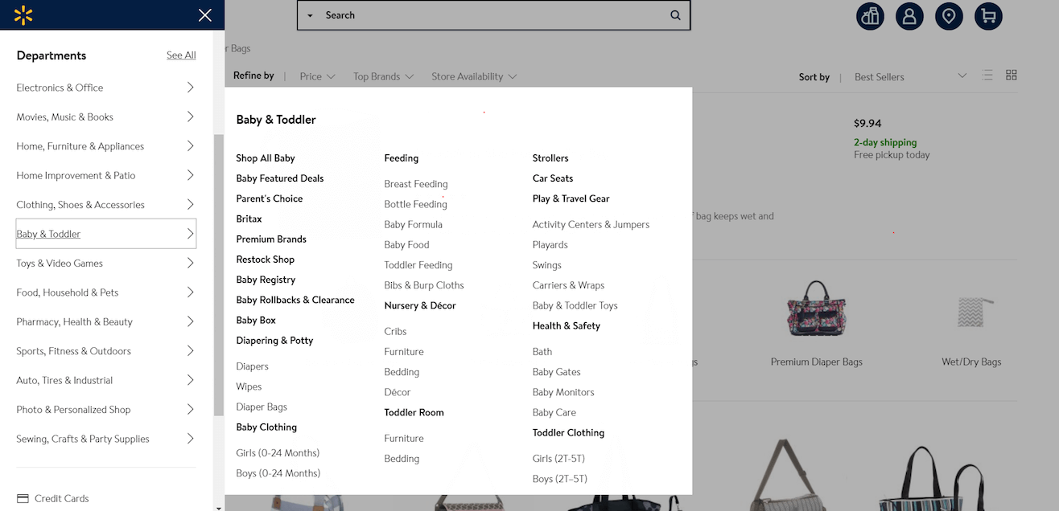
Task: Expand the Top Brands filter
Action: [383, 76]
